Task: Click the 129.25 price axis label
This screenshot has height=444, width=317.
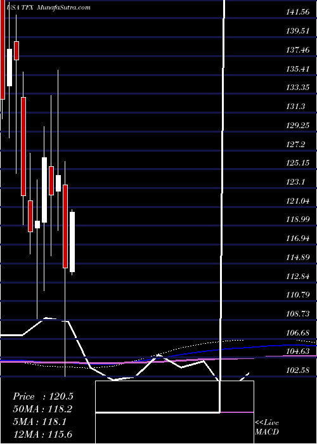Action: click(x=298, y=125)
